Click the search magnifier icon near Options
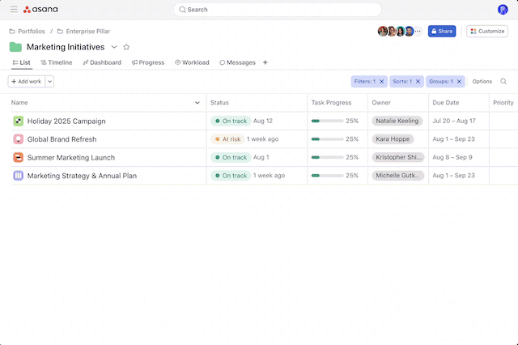Screen dimensions: 518x345 coord(503,81)
